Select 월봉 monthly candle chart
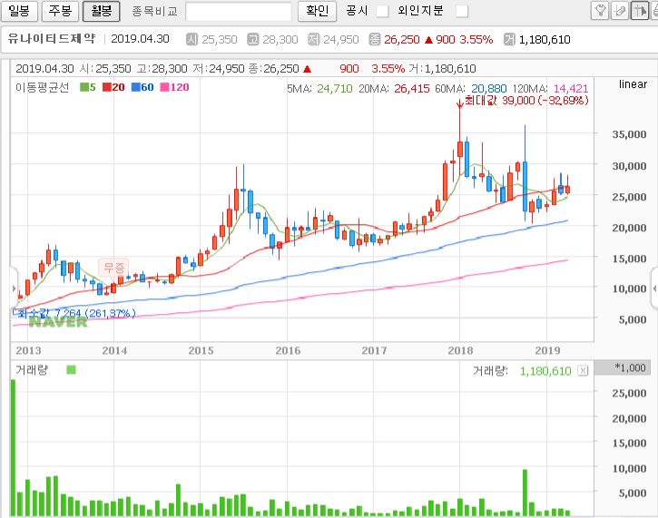The image size is (658, 518). click(101, 11)
